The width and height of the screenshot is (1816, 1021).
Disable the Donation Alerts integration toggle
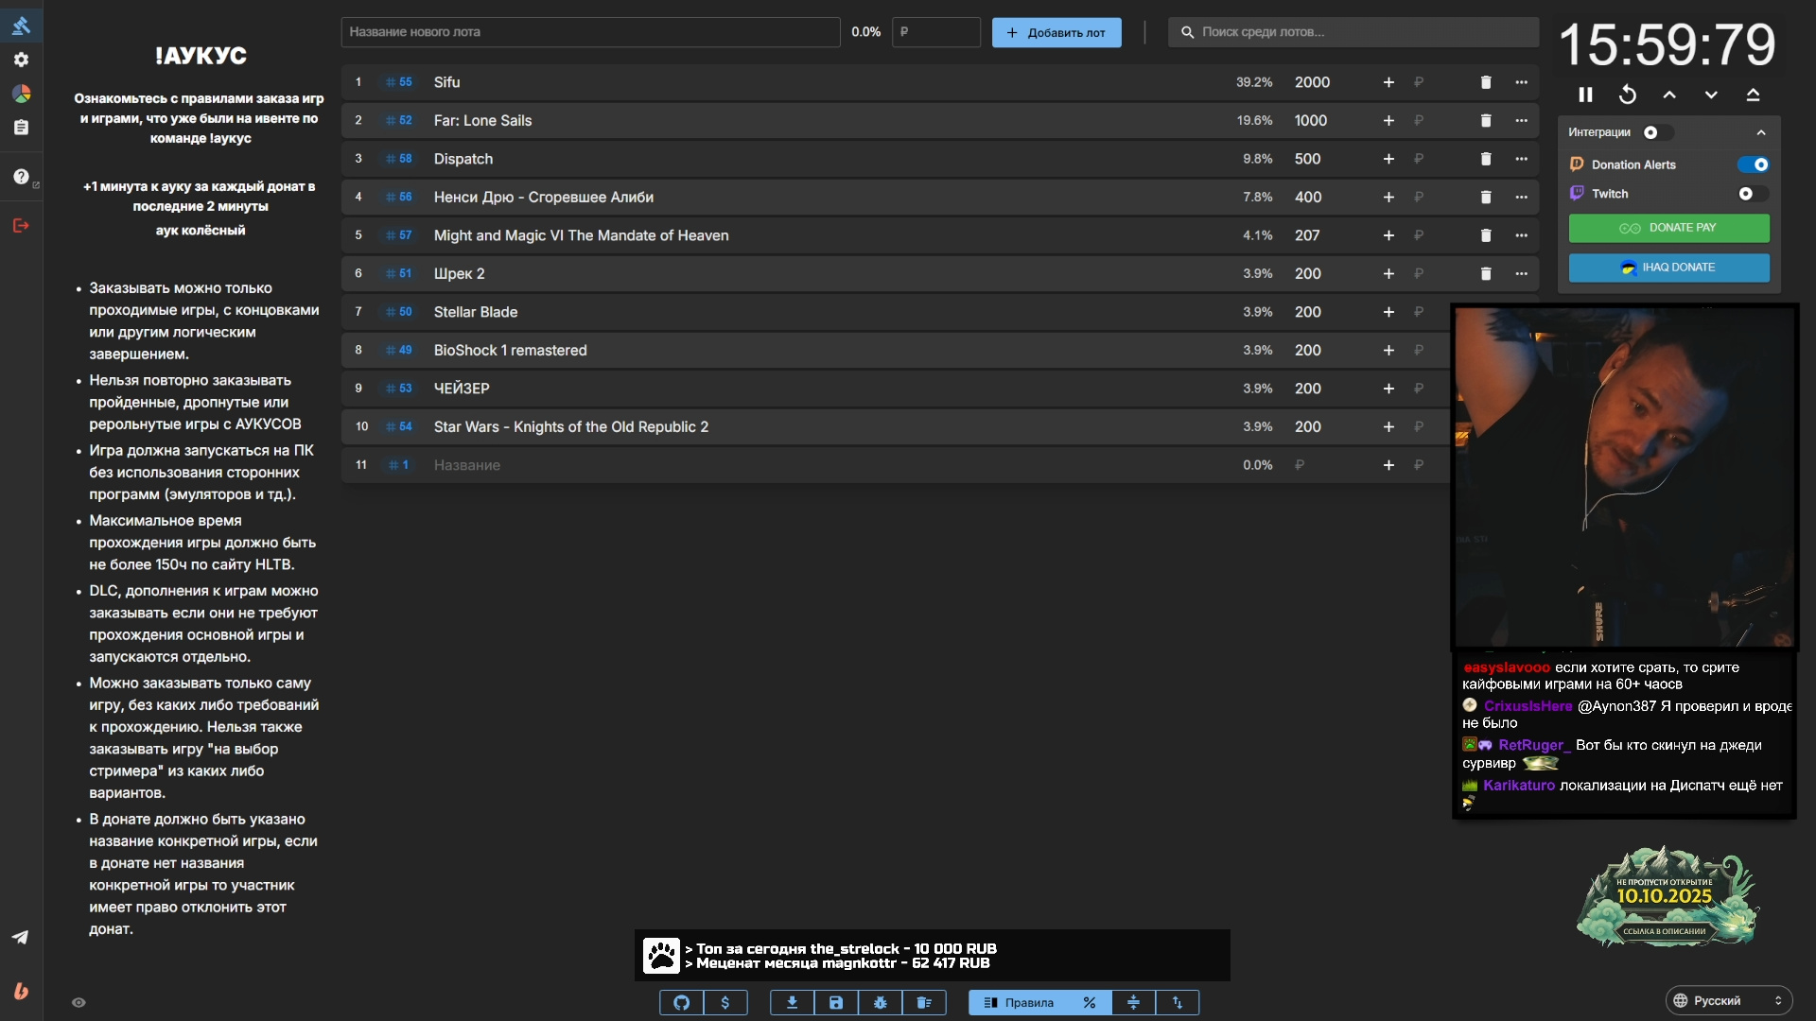[x=1753, y=164]
